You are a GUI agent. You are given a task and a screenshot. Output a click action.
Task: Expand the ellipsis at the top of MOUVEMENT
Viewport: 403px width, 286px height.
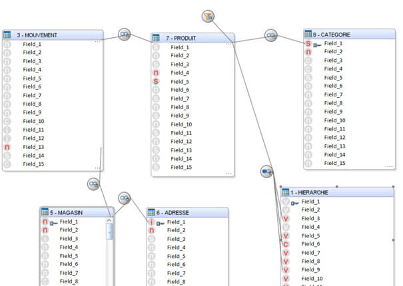(x=97, y=42)
